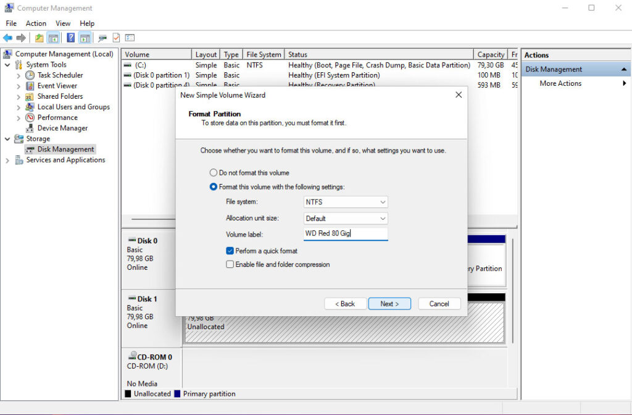Click the Storage icon in tree
The width and height of the screenshot is (632, 415).
click(19, 139)
